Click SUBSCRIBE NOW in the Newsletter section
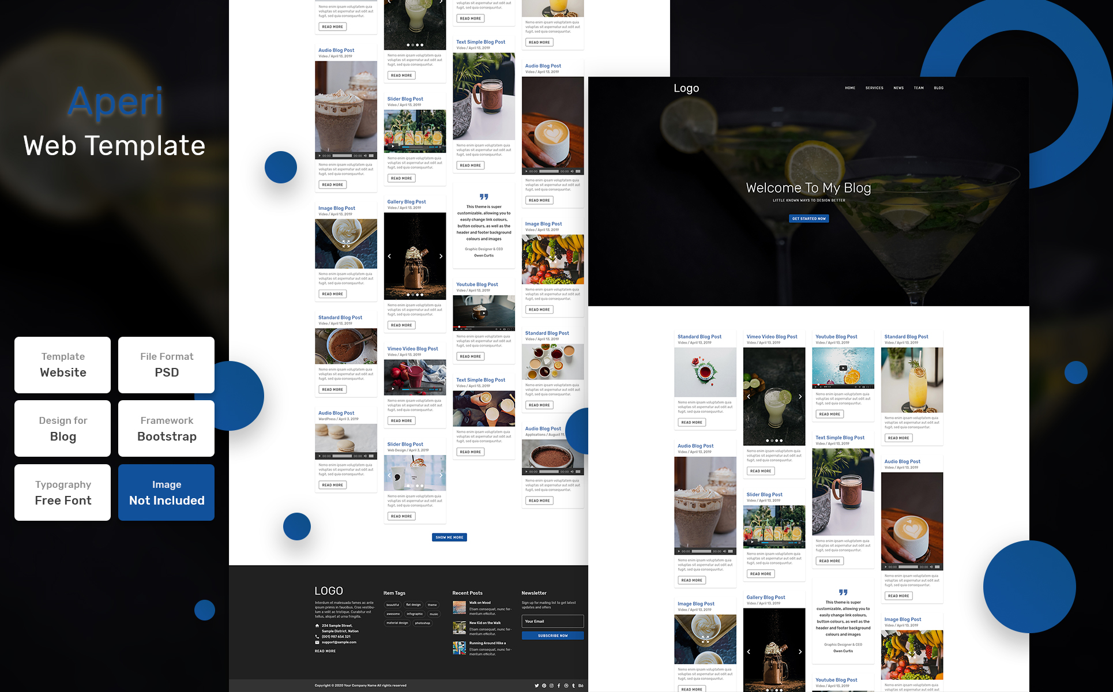Viewport: 1113px width, 692px height. pos(553,635)
